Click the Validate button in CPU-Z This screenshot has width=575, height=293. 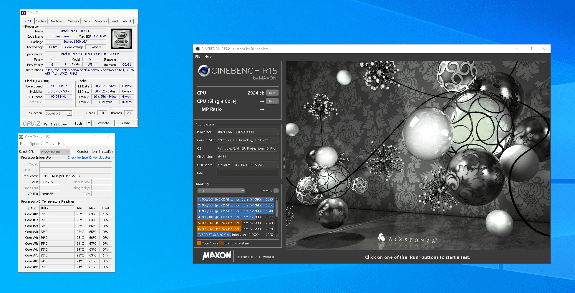103,123
